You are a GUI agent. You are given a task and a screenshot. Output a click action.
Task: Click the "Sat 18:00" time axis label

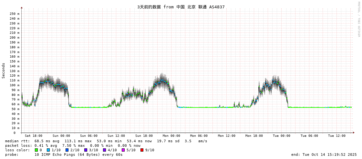tap(34, 136)
